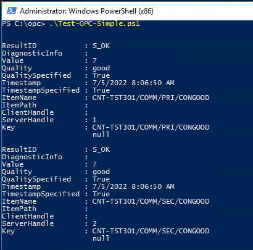Click the second ResultID S_OK value
The image size is (253, 250).
point(101,149)
